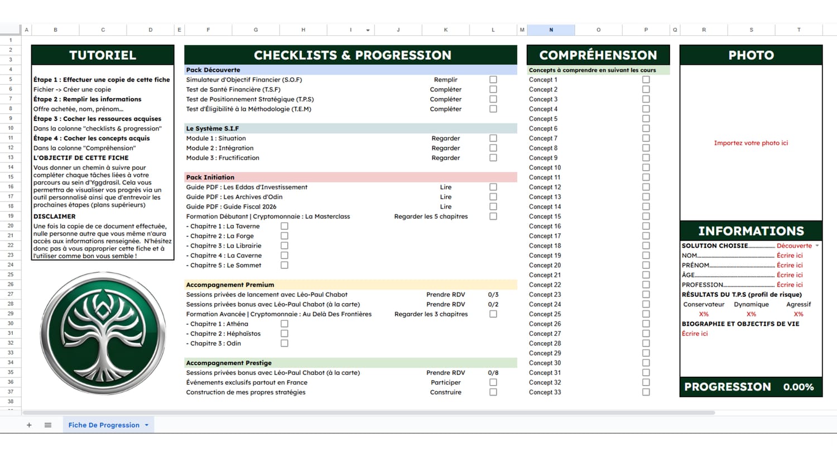The image size is (837, 471).
Task: Click the horizontal scrollbar below the sheet
Action: [368, 413]
